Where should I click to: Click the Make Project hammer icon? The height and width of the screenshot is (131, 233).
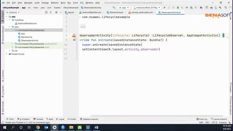[x=114, y=7]
